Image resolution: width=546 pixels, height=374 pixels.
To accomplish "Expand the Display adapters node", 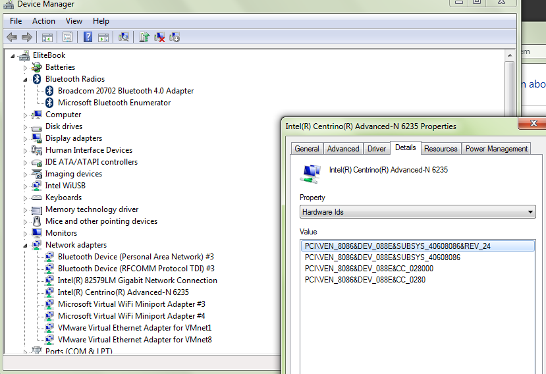I will 25,139.
